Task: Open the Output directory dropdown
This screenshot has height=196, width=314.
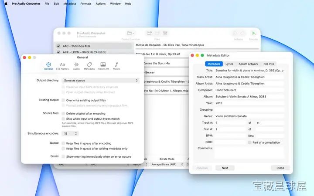Action: tap(101, 81)
